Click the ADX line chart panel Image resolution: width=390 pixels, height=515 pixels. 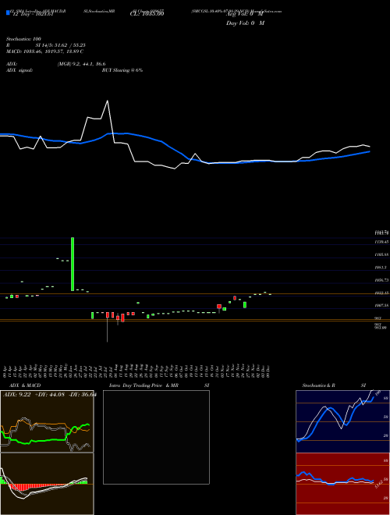[47, 421]
